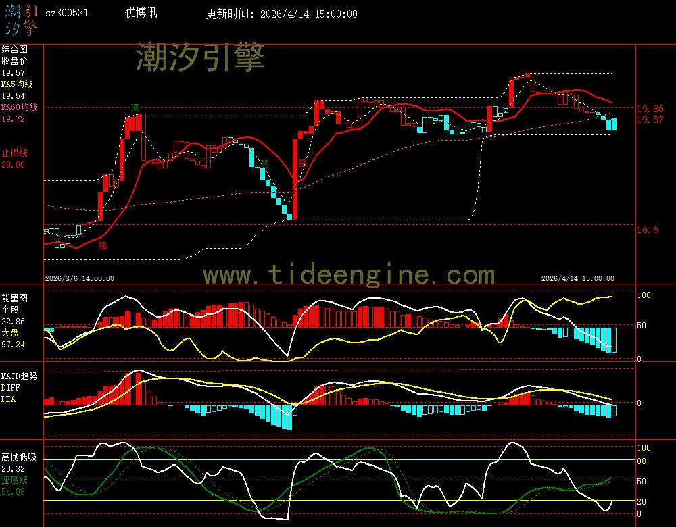Click the start date 2026/3/6 14:00:00
The height and width of the screenshot is (527, 676).
coord(79,278)
